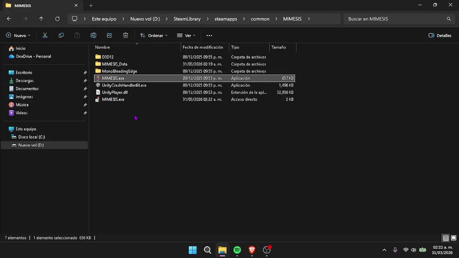Click the Rename toolbar icon
Viewport: 459px width, 258px height.
point(93,35)
